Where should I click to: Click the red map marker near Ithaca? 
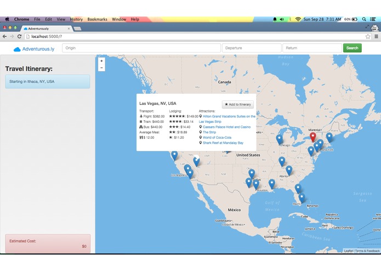(x=313, y=137)
